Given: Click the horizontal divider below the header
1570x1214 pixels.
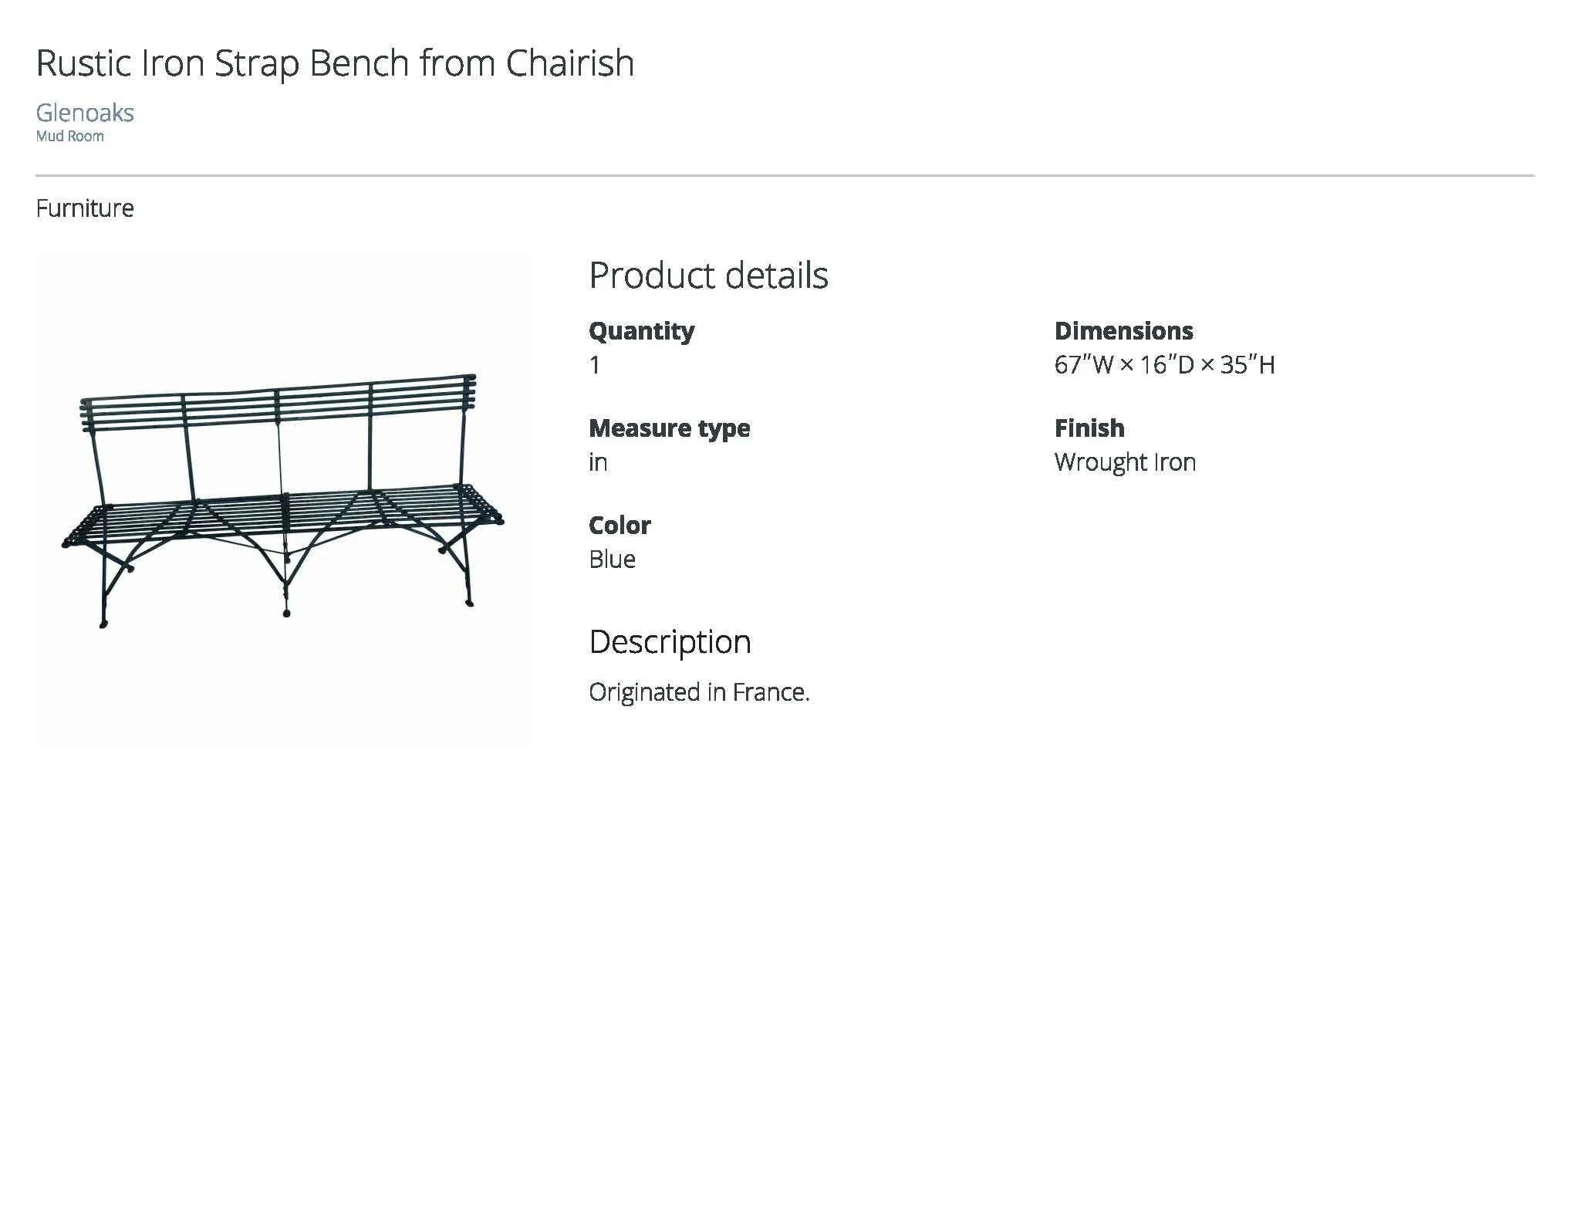Looking at the screenshot, I should [x=785, y=176].
